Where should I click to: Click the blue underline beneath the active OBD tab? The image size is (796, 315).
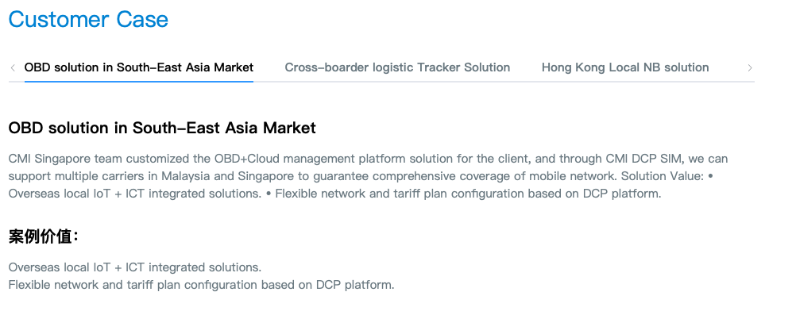(138, 81)
